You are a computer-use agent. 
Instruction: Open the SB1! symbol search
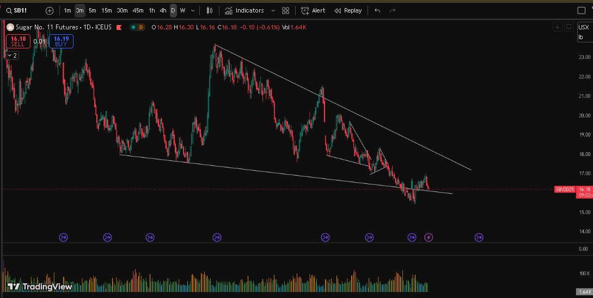point(17,10)
